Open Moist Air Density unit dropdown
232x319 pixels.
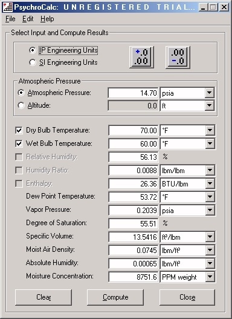click(210, 250)
